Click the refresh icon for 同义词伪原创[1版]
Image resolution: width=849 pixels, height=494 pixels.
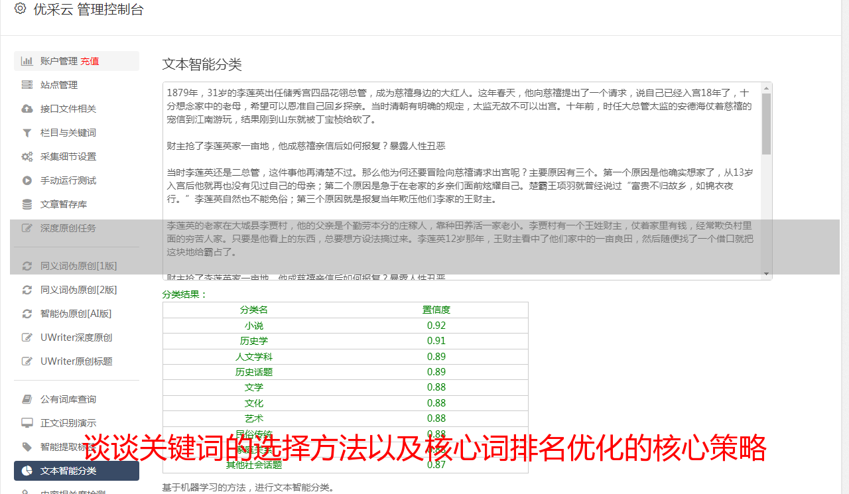point(27,266)
